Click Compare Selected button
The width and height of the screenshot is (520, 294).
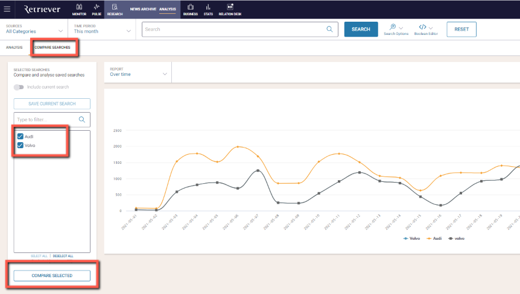[x=52, y=275]
